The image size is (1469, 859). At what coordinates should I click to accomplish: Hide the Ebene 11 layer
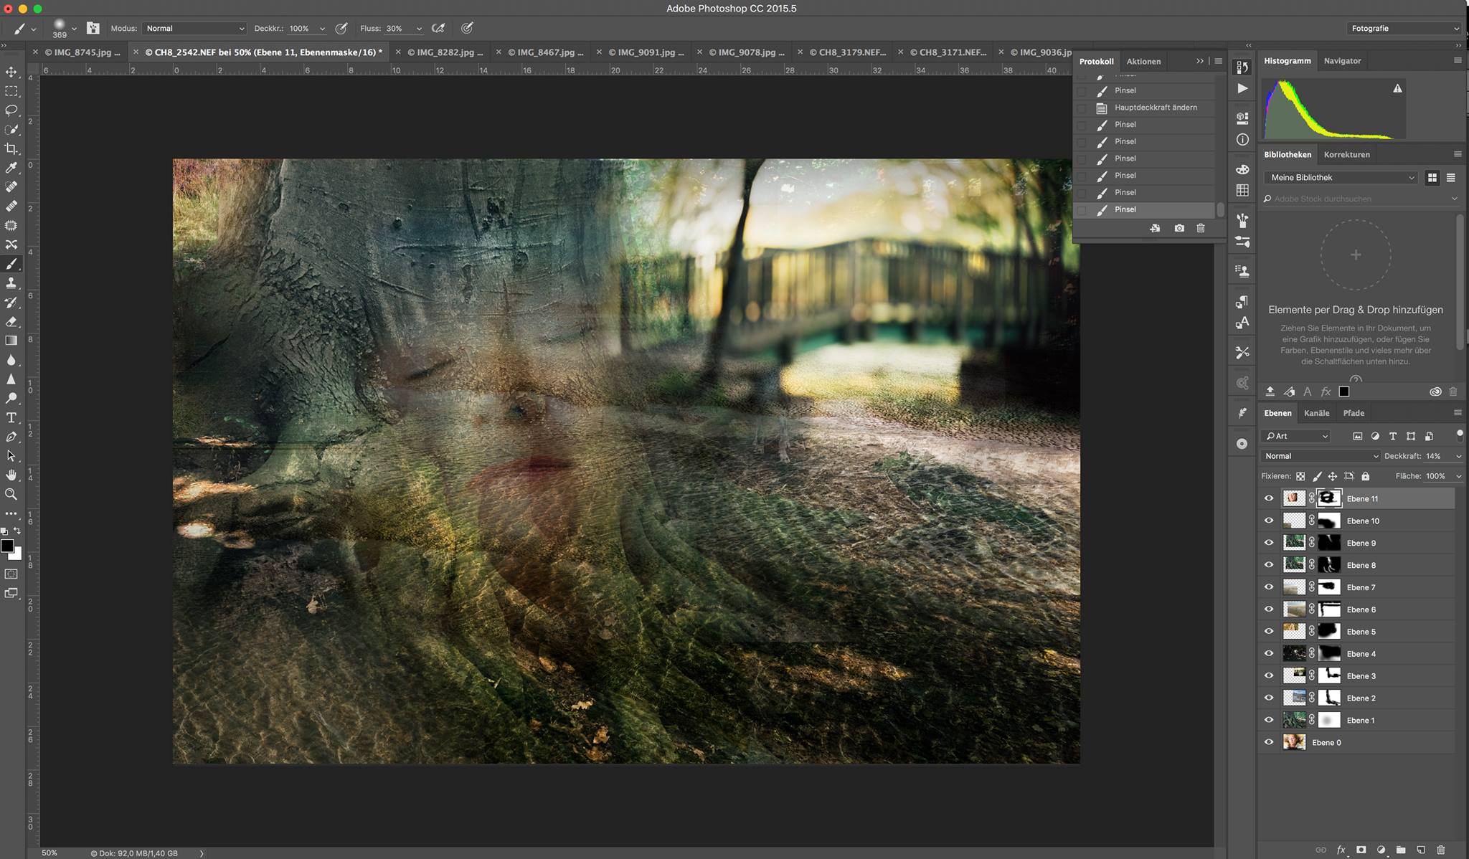tap(1269, 498)
